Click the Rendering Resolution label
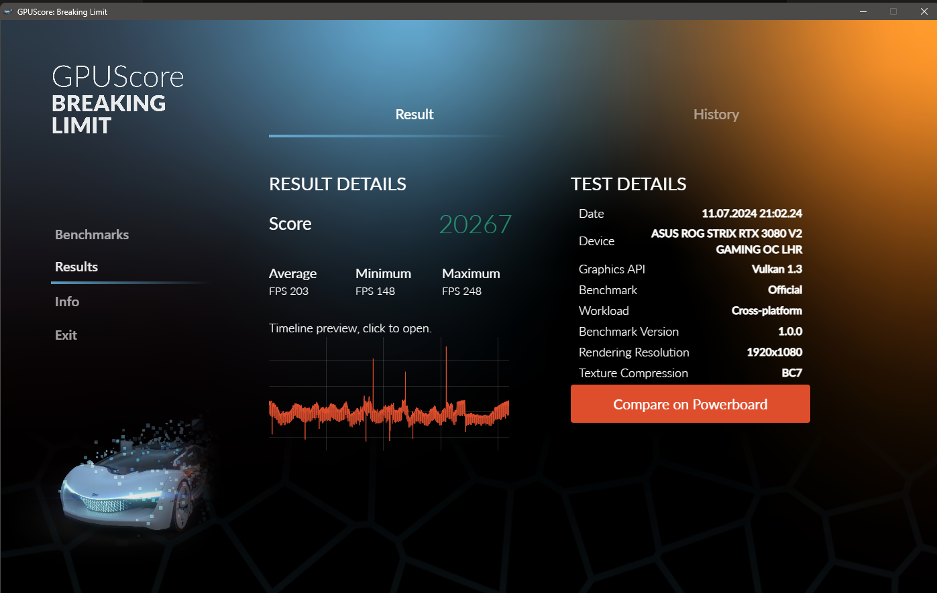This screenshot has height=593, width=937. click(x=634, y=352)
